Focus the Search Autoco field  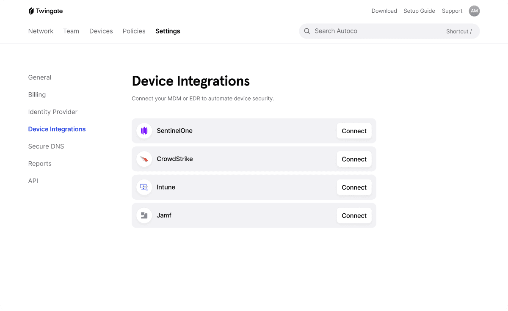[x=389, y=31]
